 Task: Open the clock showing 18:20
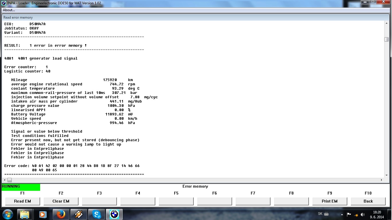[377, 214]
